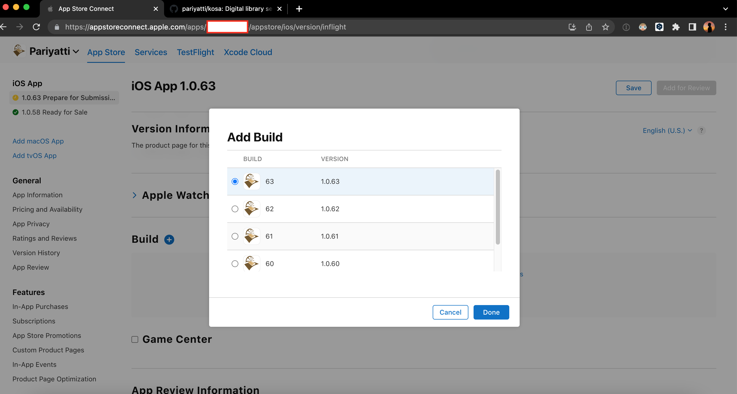Image resolution: width=737 pixels, height=394 pixels.
Task: Select build 63 radio button
Action: [235, 181]
